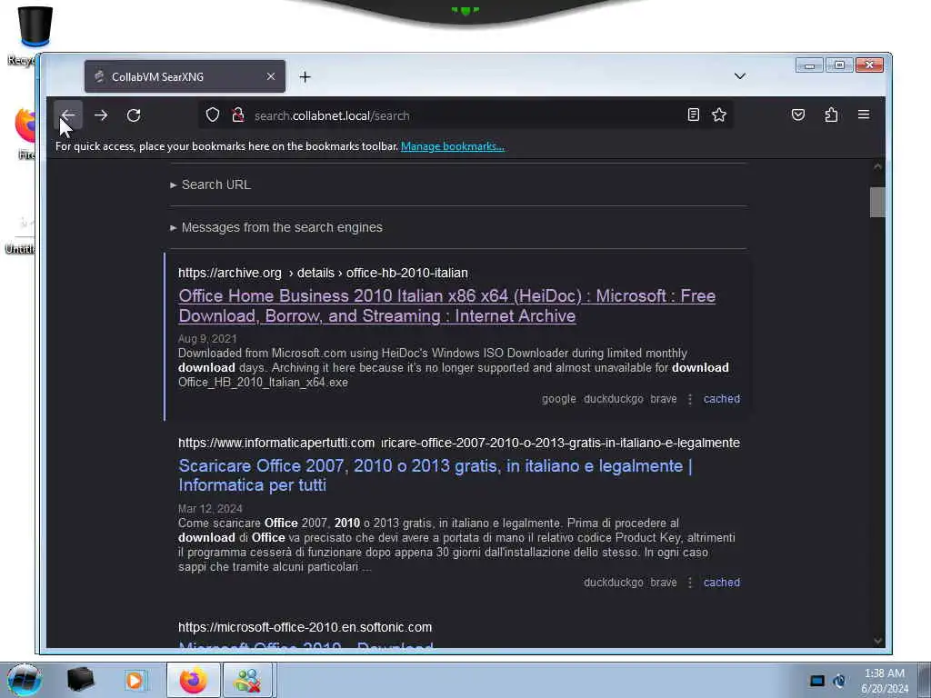
Task: Click the scrollbar up arrow
Action: [877, 167]
